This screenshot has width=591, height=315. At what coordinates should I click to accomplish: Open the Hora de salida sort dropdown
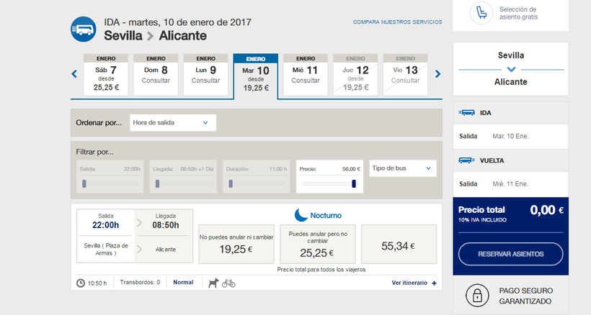coord(172,123)
